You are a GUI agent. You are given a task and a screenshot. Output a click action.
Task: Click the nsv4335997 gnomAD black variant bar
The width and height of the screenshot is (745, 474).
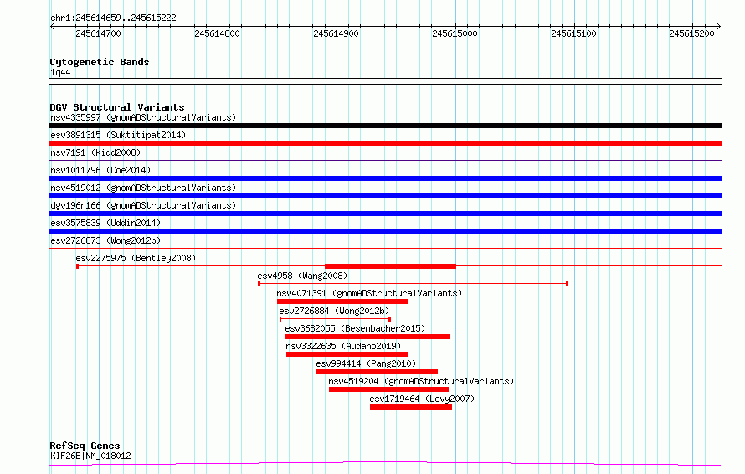[385, 126]
